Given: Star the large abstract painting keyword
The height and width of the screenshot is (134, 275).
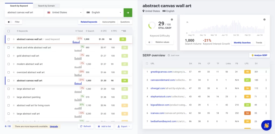Looking at the screenshot, I should (14, 97).
